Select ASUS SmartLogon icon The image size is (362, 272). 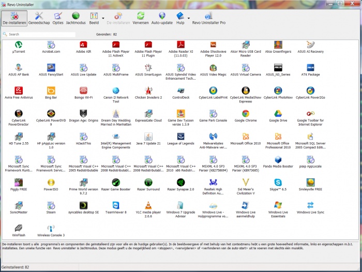[x=148, y=67]
